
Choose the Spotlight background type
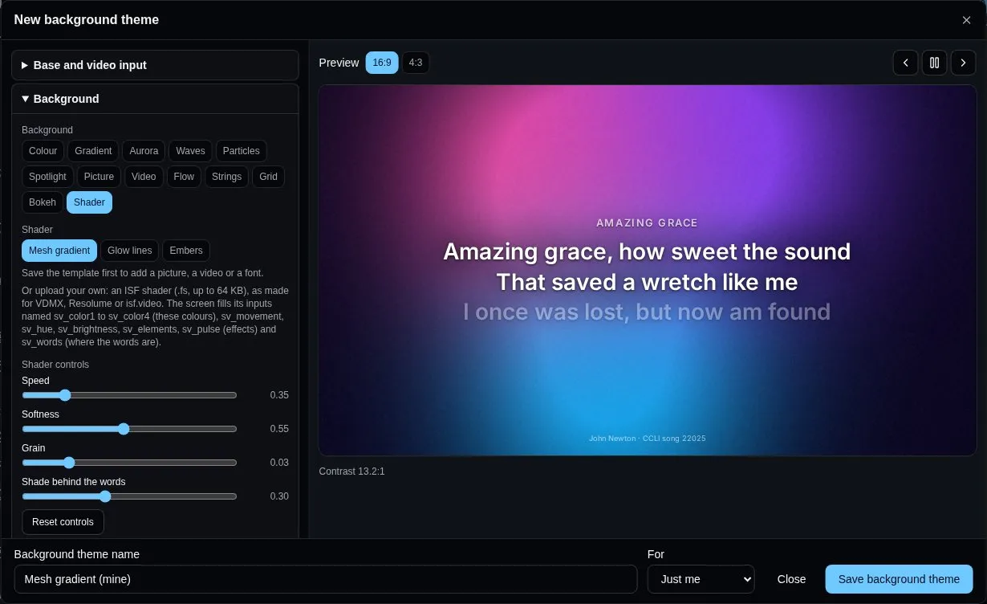click(47, 177)
